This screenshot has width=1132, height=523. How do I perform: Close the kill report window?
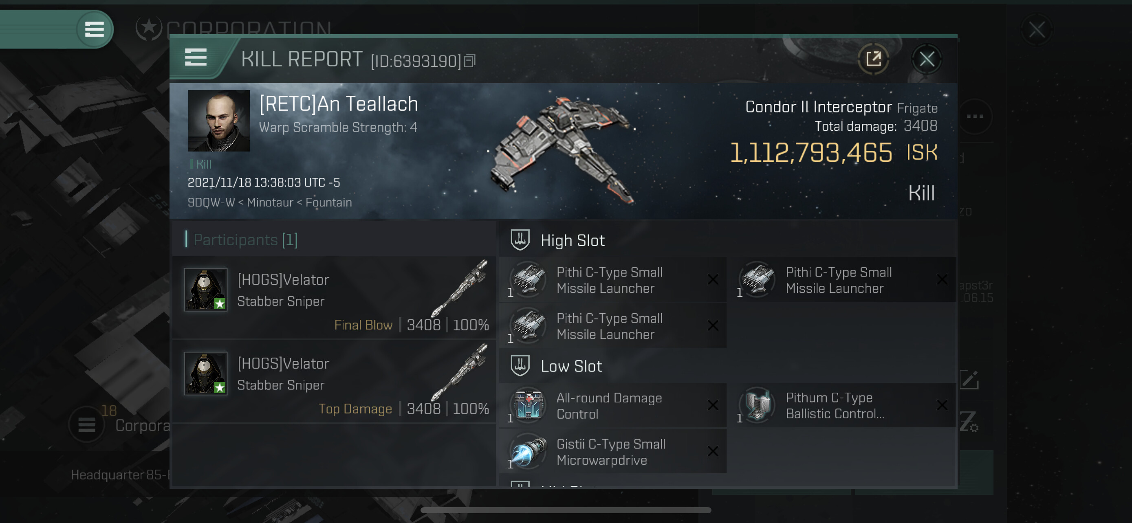(927, 59)
